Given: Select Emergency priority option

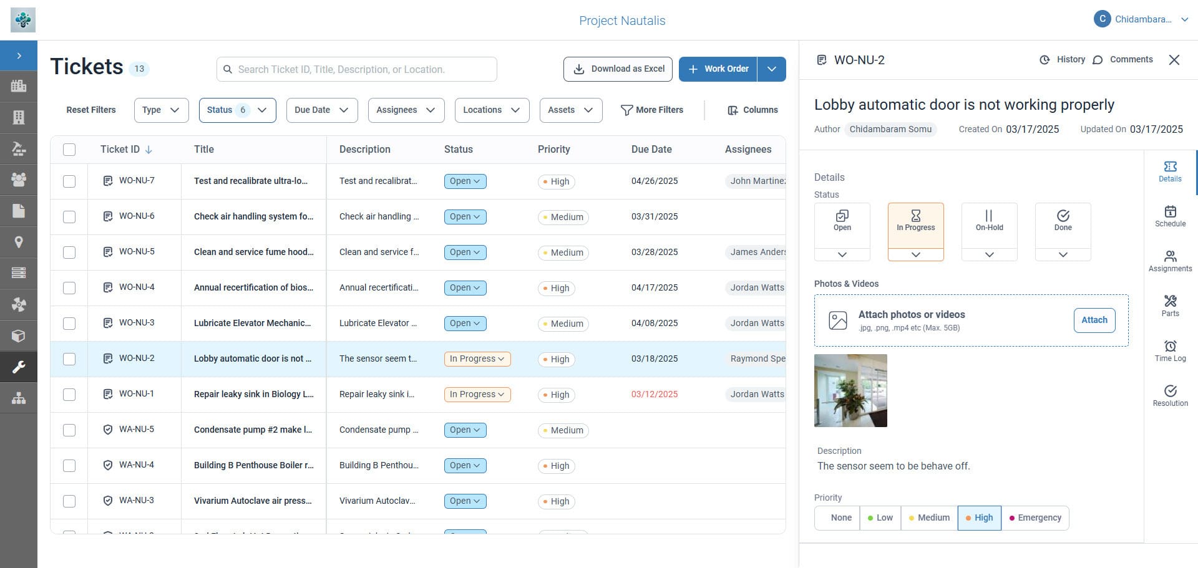Looking at the screenshot, I should coord(1035,518).
